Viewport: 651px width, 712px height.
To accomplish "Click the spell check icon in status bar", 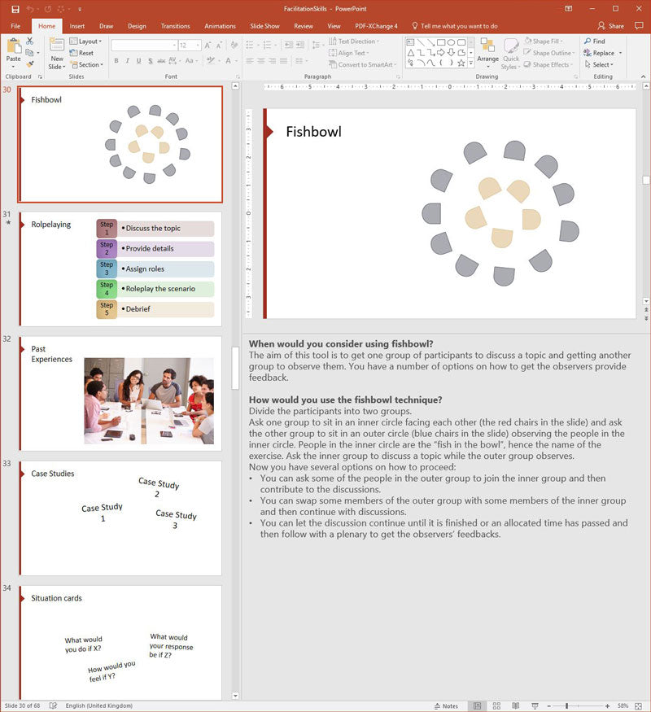I will [x=53, y=705].
